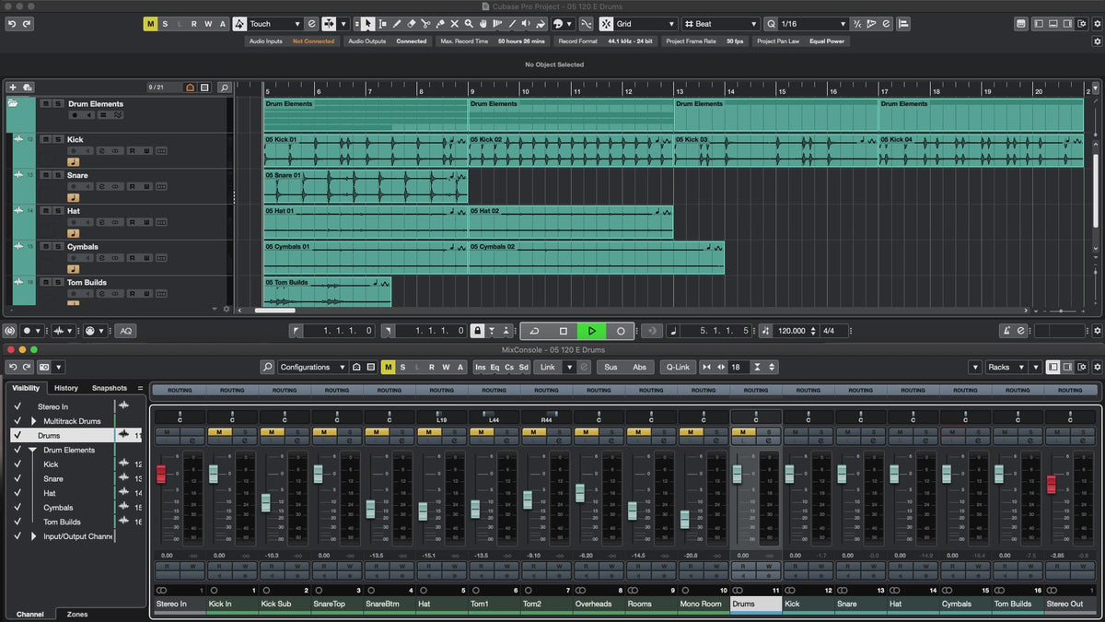Viewport: 1105px width, 622px height.
Task: Select the Mute X tool
Action: tap(454, 24)
